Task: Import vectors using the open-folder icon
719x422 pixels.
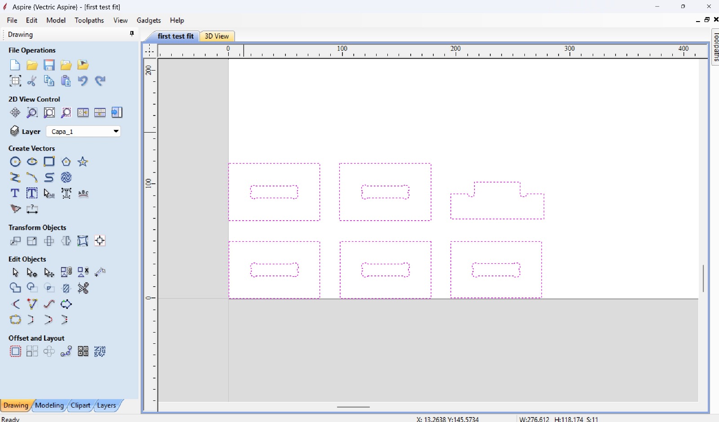Action: [x=66, y=65]
